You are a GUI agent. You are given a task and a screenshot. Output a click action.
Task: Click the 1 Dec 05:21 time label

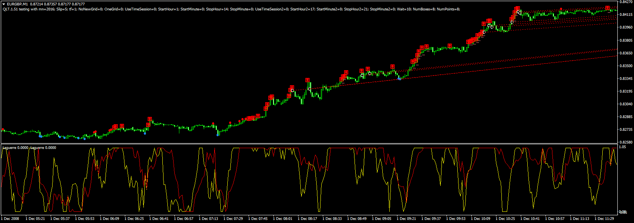click(35, 219)
